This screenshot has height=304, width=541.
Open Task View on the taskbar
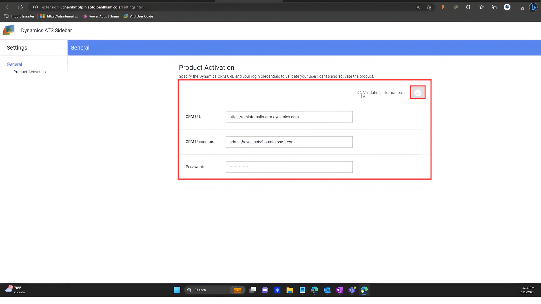[x=253, y=290]
